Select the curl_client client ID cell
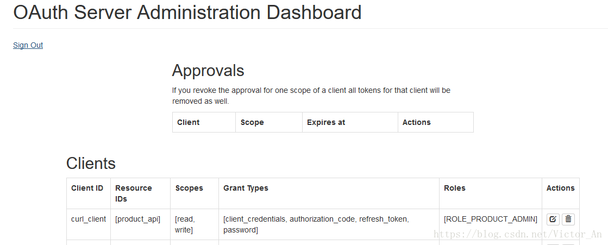This screenshot has height=245, width=608. click(89, 219)
